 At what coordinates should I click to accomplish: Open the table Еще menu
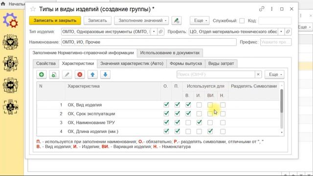274,74
